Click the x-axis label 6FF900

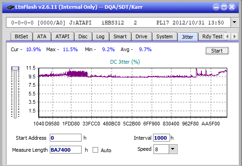tap(151, 124)
